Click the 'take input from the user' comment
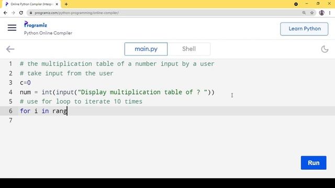335x188 pixels. coord(66,73)
